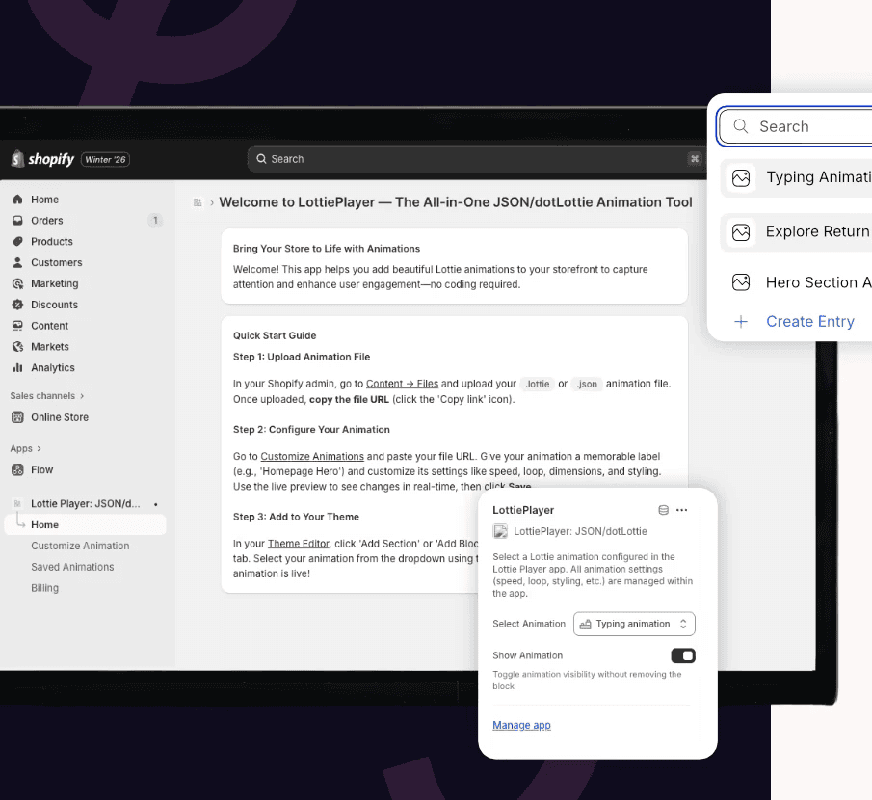This screenshot has width=872, height=800.
Task: Click the Analytics bar chart icon
Action: click(x=17, y=368)
